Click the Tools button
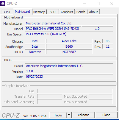 click(58, 115)
